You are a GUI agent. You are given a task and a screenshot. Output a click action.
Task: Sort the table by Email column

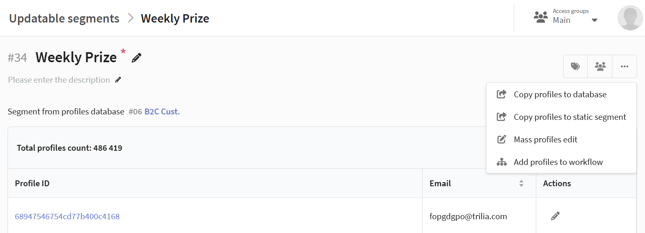point(521,183)
